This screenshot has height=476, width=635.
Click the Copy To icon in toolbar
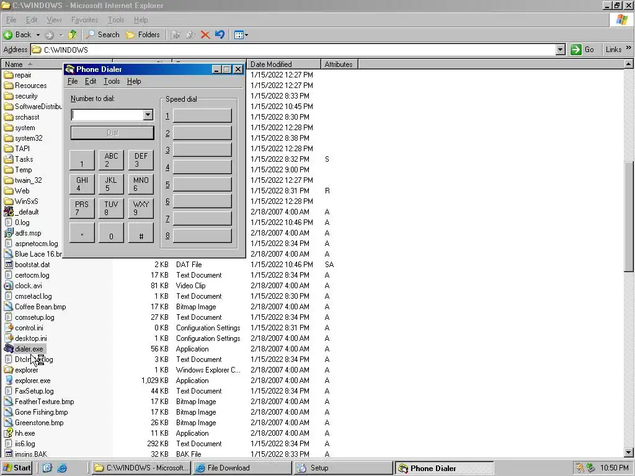tap(190, 35)
